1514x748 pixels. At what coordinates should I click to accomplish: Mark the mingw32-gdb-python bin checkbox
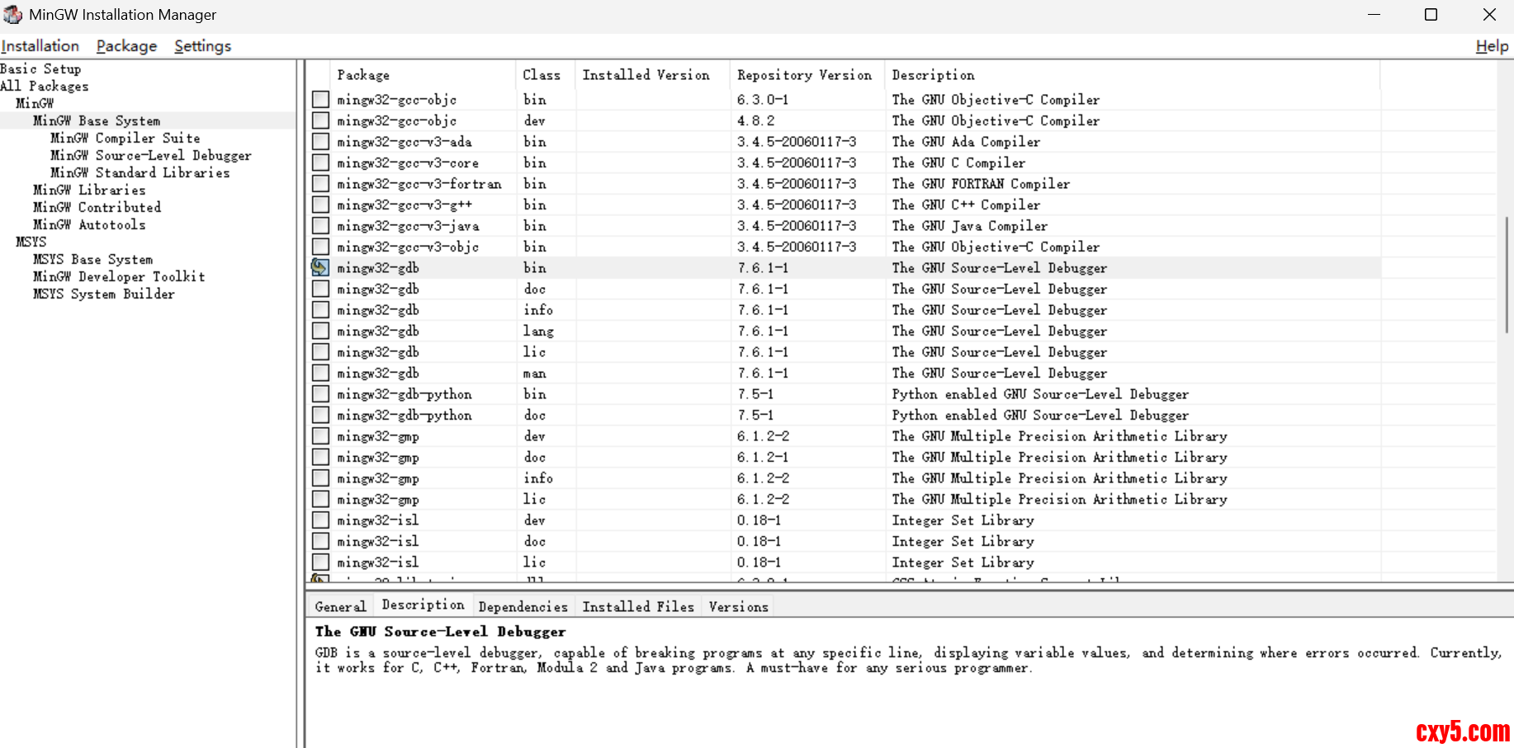(320, 393)
